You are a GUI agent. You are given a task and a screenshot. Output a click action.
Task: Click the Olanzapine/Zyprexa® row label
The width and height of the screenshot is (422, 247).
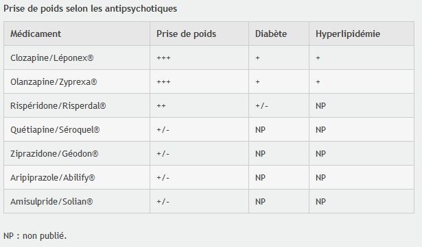54,82
